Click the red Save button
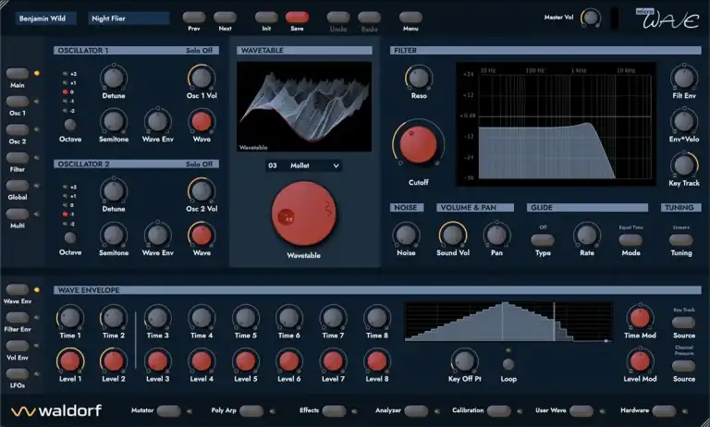The width and height of the screenshot is (710, 427). coord(297,18)
